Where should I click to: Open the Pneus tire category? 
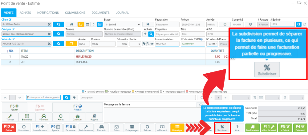(60, 118)
